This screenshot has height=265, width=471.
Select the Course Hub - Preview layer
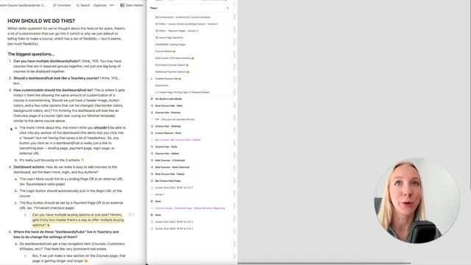[168, 113]
